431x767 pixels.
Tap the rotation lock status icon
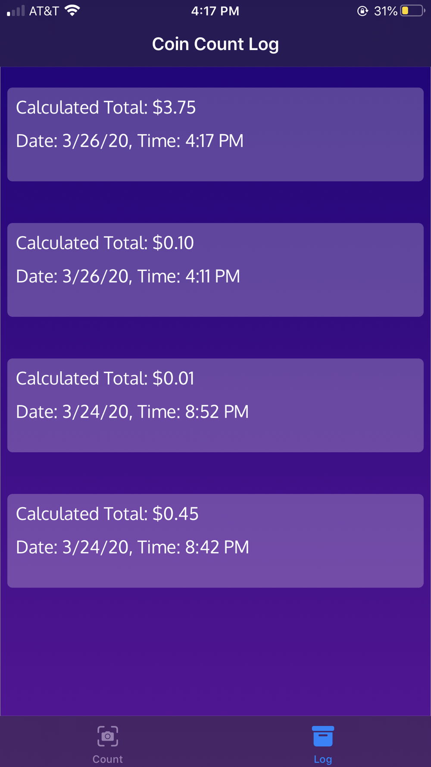pos(362,11)
